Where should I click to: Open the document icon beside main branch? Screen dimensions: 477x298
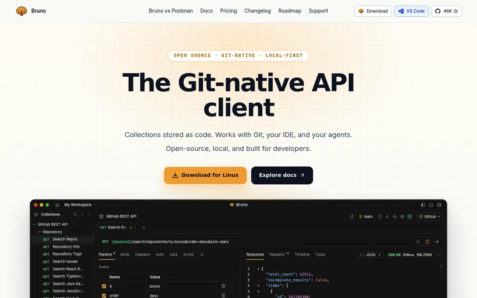pyautogui.click(x=352, y=217)
